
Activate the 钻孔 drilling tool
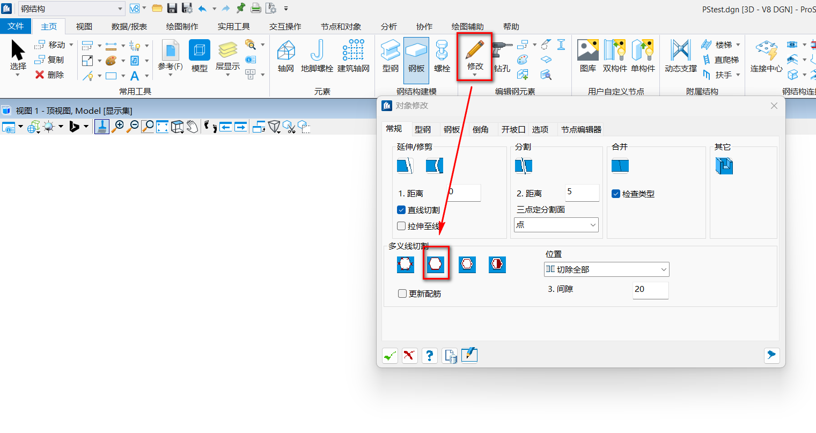502,56
